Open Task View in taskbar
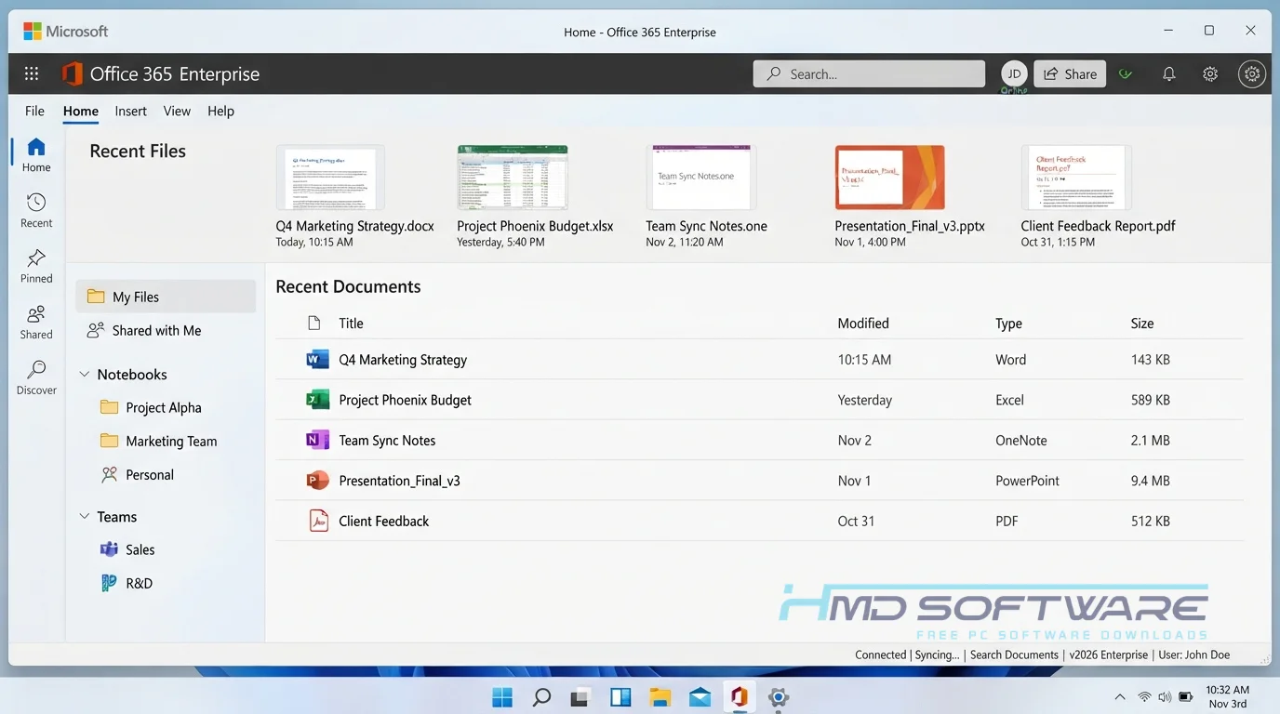 [581, 696]
